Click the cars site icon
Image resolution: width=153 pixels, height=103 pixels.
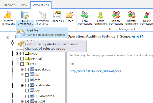tap(32, 80)
